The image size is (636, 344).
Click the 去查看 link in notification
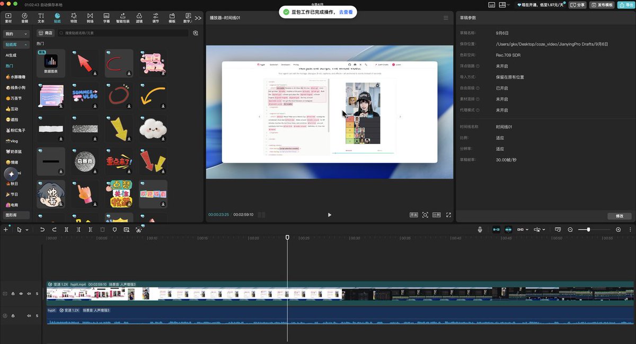click(x=346, y=12)
